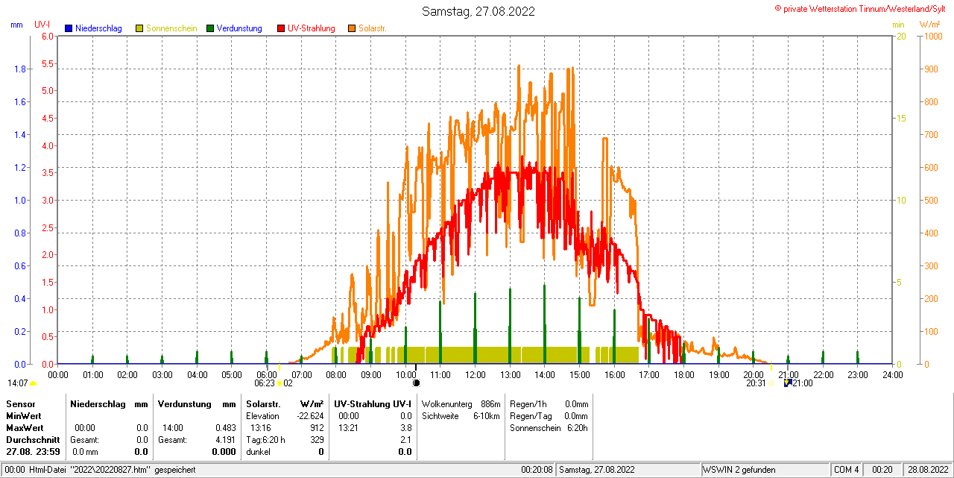The height and width of the screenshot is (478, 954).
Task: Click the blue moon icon before 21:00 label
Action: click(x=787, y=383)
